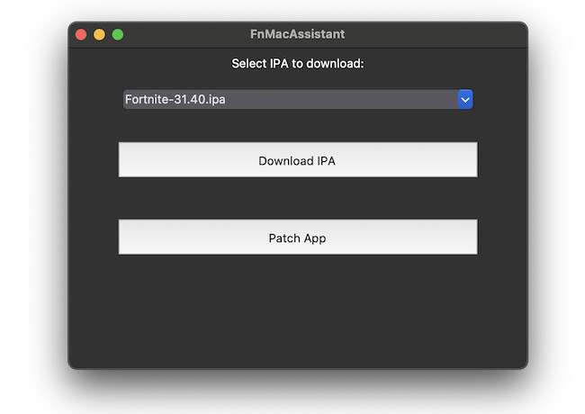Apply the patch to the app
The height and width of the screenshot is (414, 585).
[298, 238]
